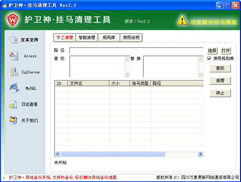Switch to the 使用说明 tab
Image resolution: width=241 pixels, height=182 pixels.
point(131,38)
